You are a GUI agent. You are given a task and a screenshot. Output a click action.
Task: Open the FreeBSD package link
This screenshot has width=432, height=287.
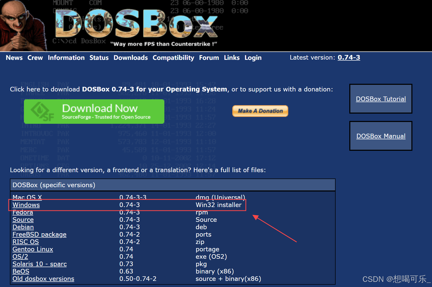point(39,234)
